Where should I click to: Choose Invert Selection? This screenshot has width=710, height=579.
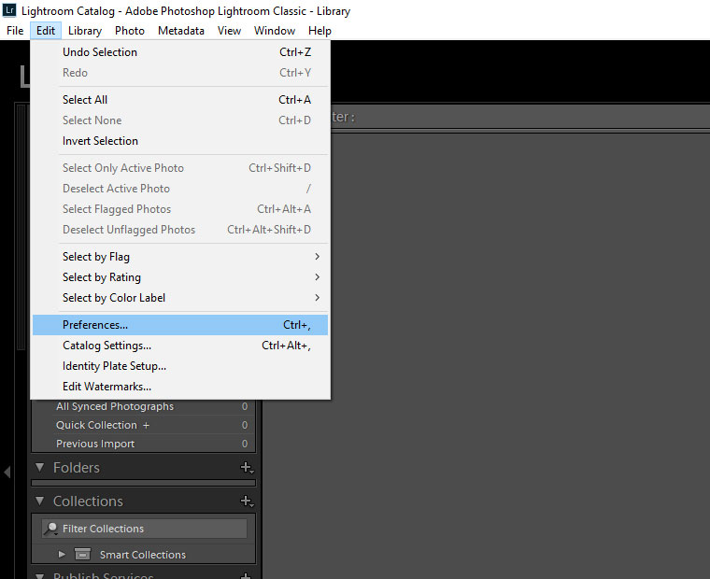[x=180, y=141]
